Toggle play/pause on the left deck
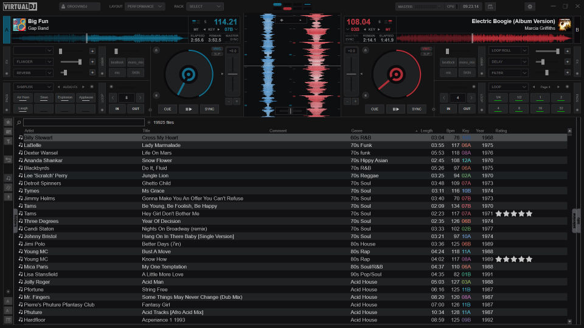The width and height of the screenshot is (584, 328). coord(189,109)
